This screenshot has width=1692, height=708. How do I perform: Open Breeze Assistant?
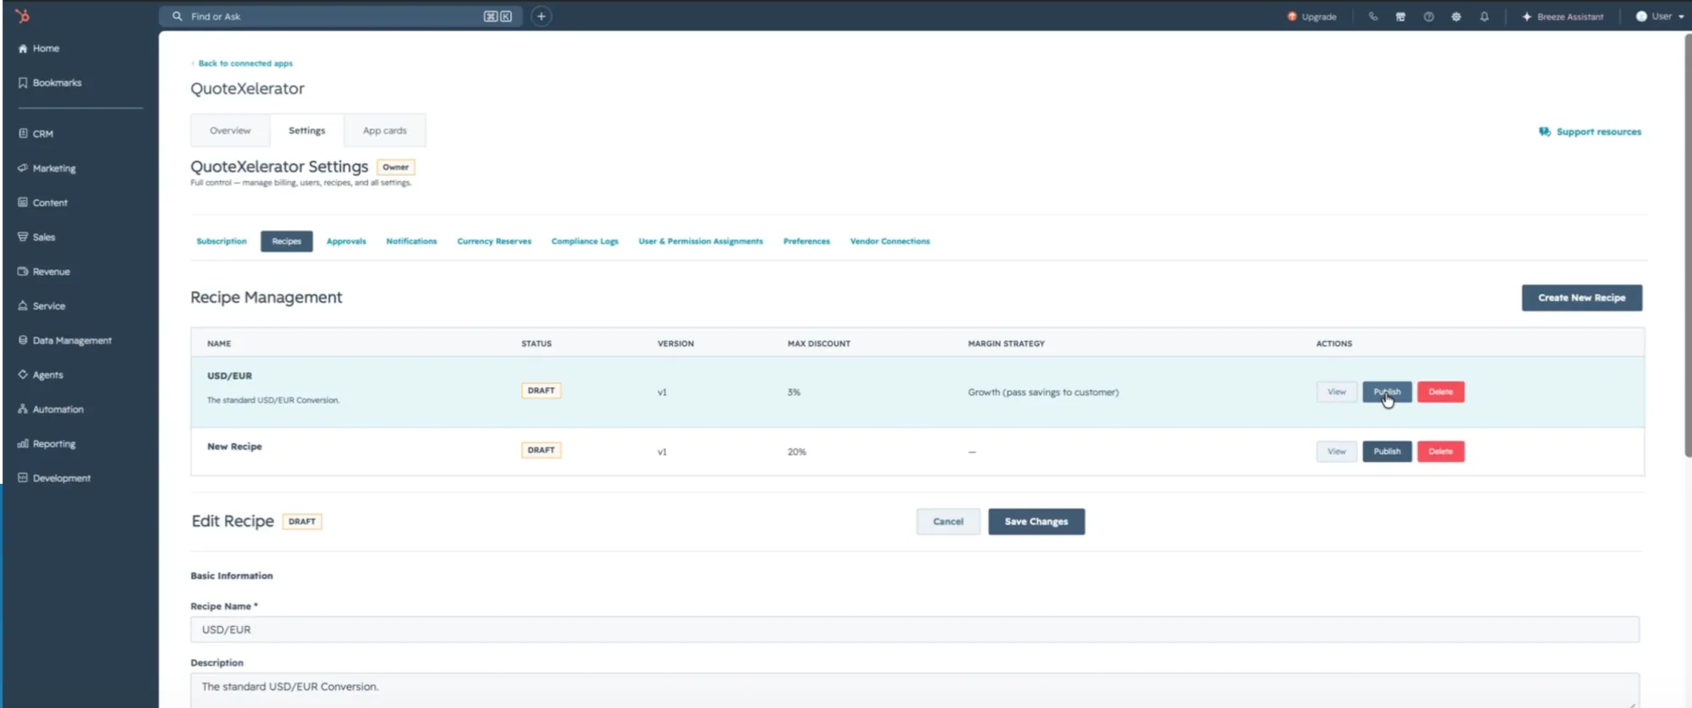[x=1563, y=16]
